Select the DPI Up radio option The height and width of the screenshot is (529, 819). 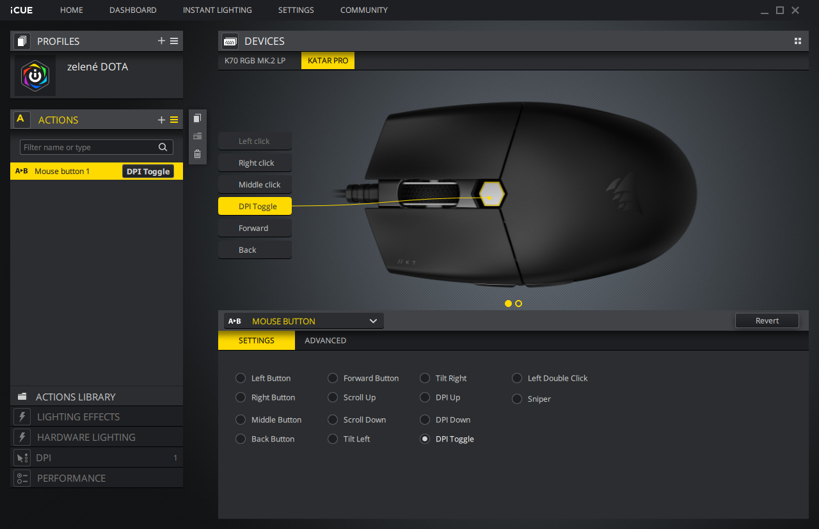coord(425,397)
